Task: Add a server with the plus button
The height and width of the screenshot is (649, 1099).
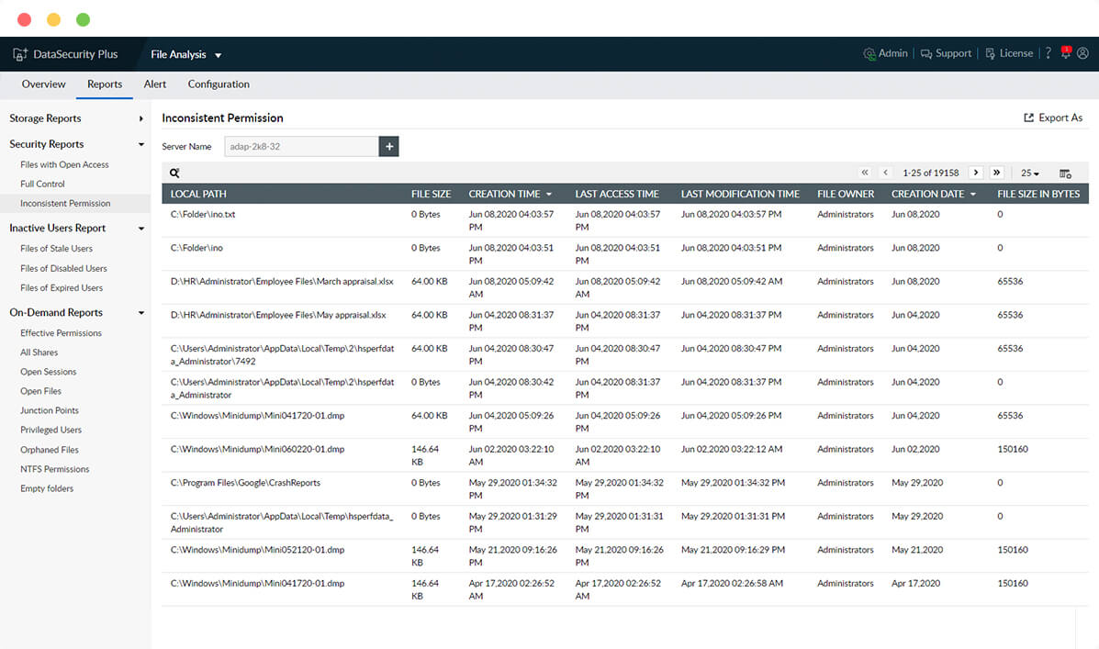Action: point(388,146)
